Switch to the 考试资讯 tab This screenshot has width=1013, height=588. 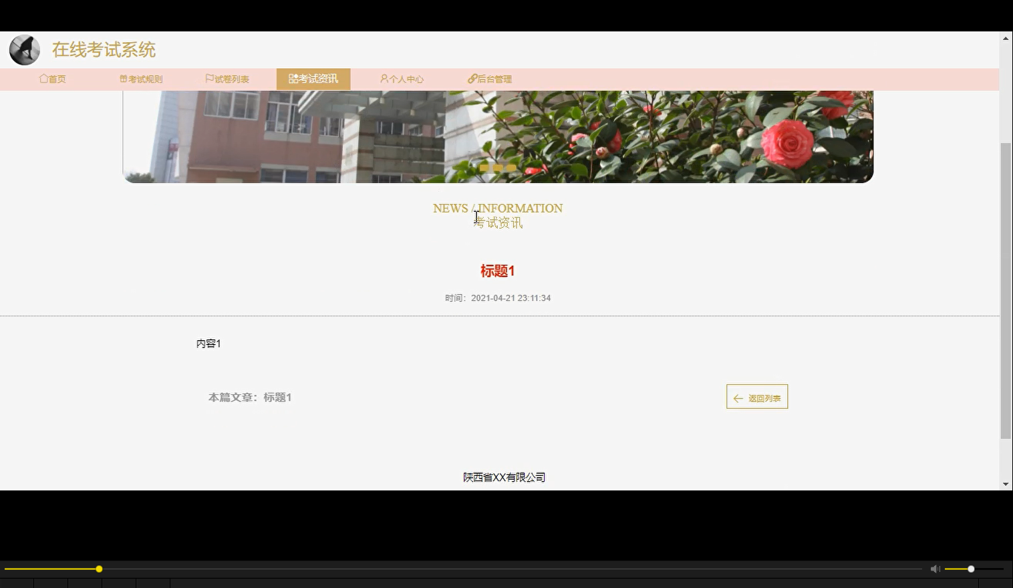313,78
